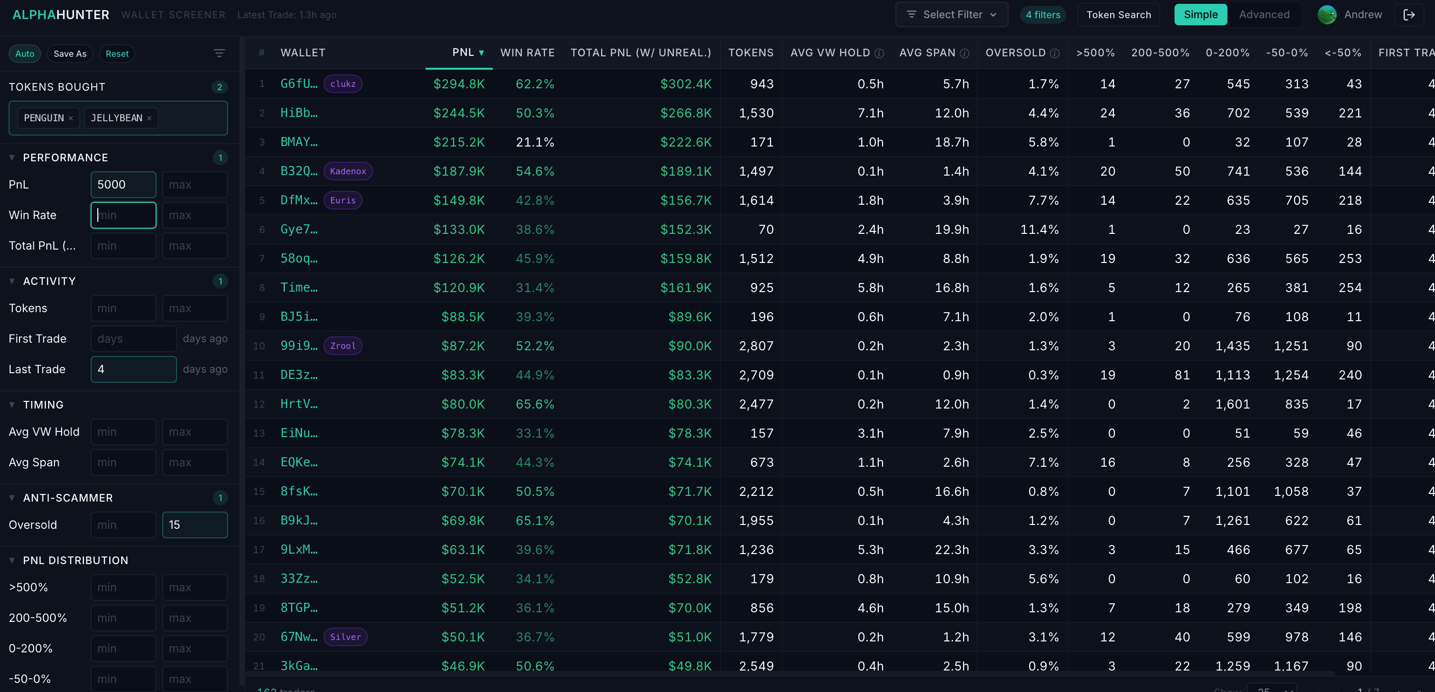The width and height of the screenshot is (1435, 692).
Task: Collapse the Performance filter section
Action: point(12,157)
